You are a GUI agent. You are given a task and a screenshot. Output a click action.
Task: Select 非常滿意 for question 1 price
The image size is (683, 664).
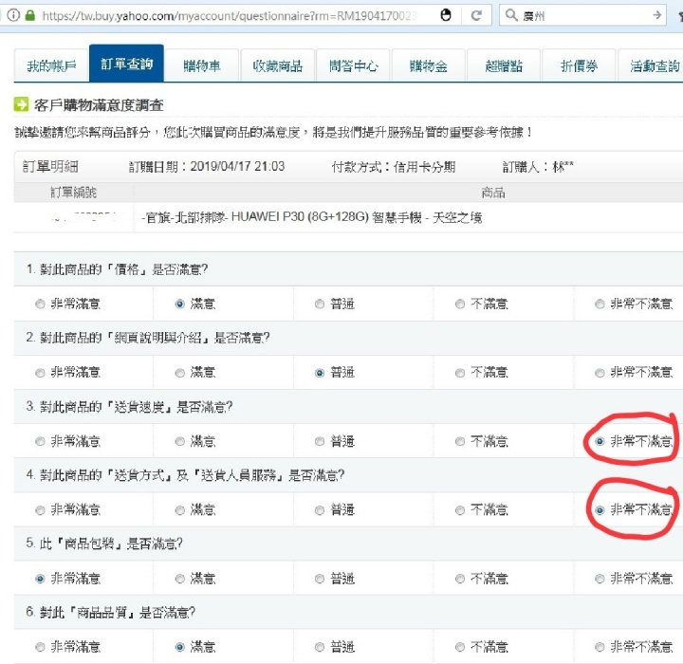(40, 304)
